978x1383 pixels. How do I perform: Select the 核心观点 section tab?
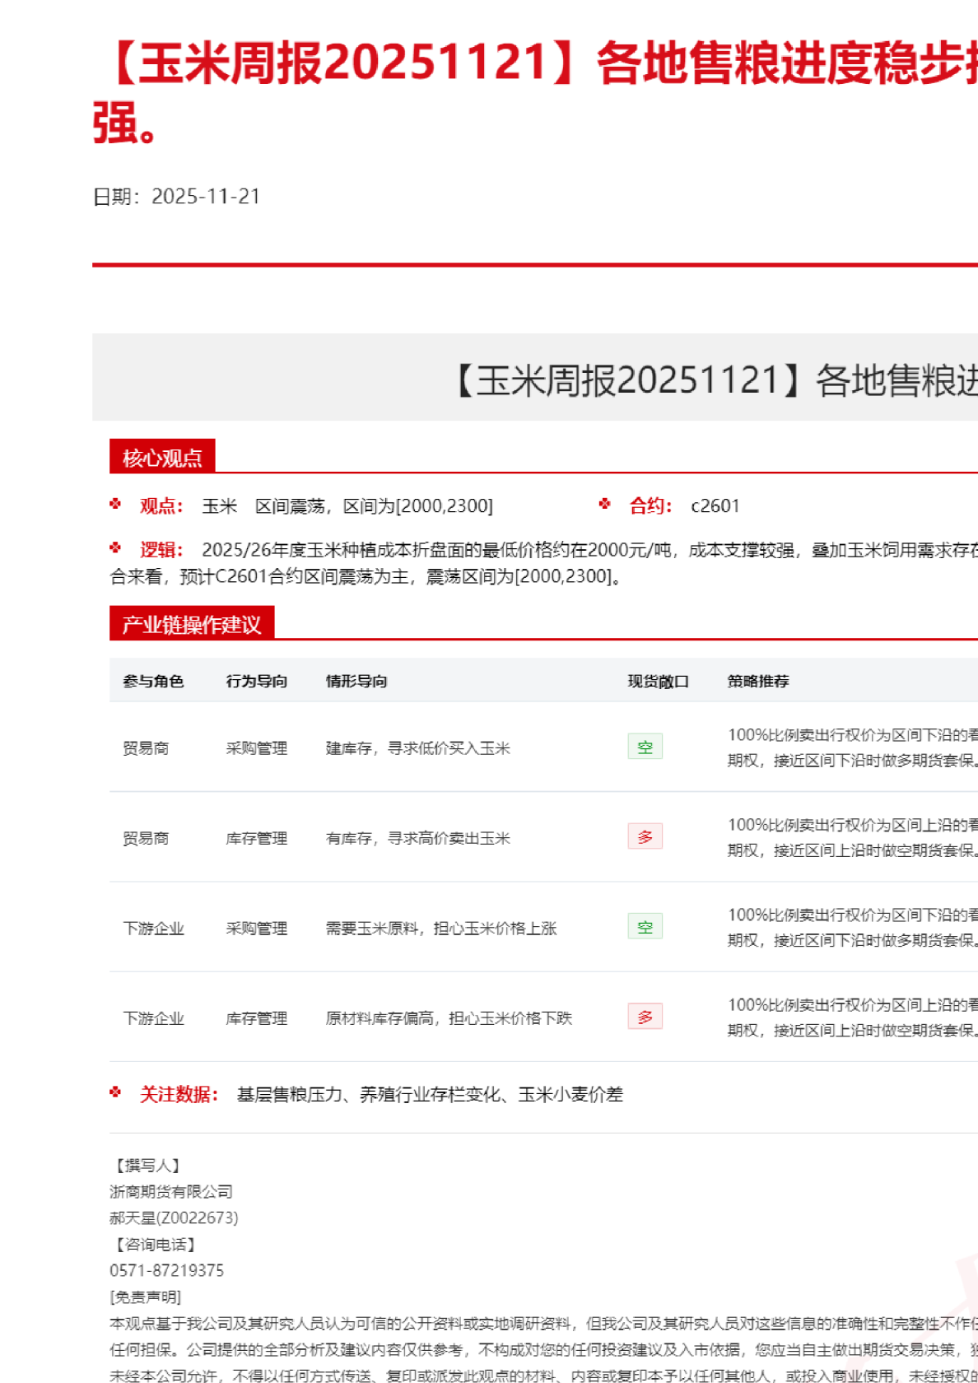pyautogui.click(x=162, y=457)
